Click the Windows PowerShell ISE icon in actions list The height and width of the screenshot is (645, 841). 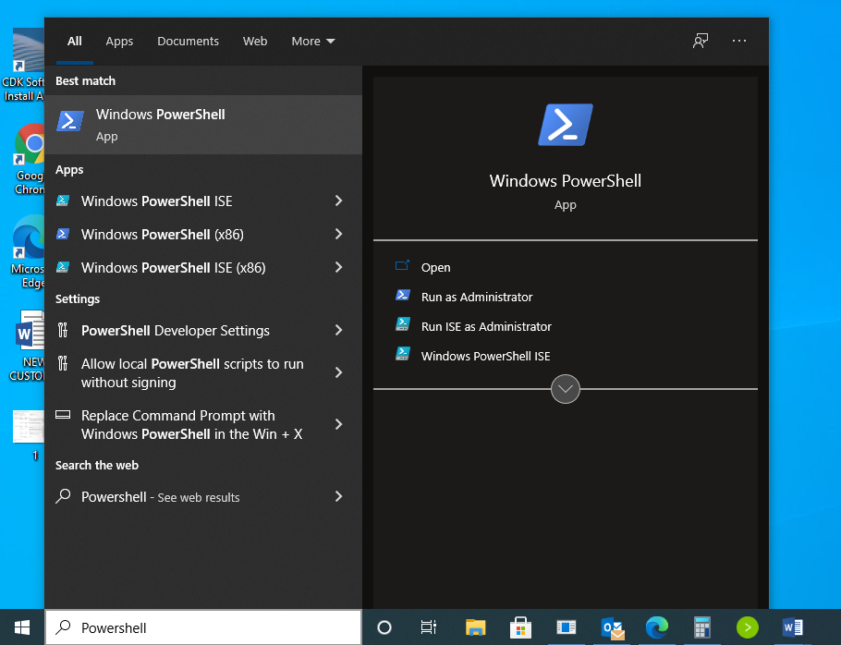[x=403, y=355]
